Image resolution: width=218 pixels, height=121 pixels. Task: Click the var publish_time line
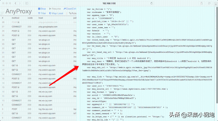110,21
